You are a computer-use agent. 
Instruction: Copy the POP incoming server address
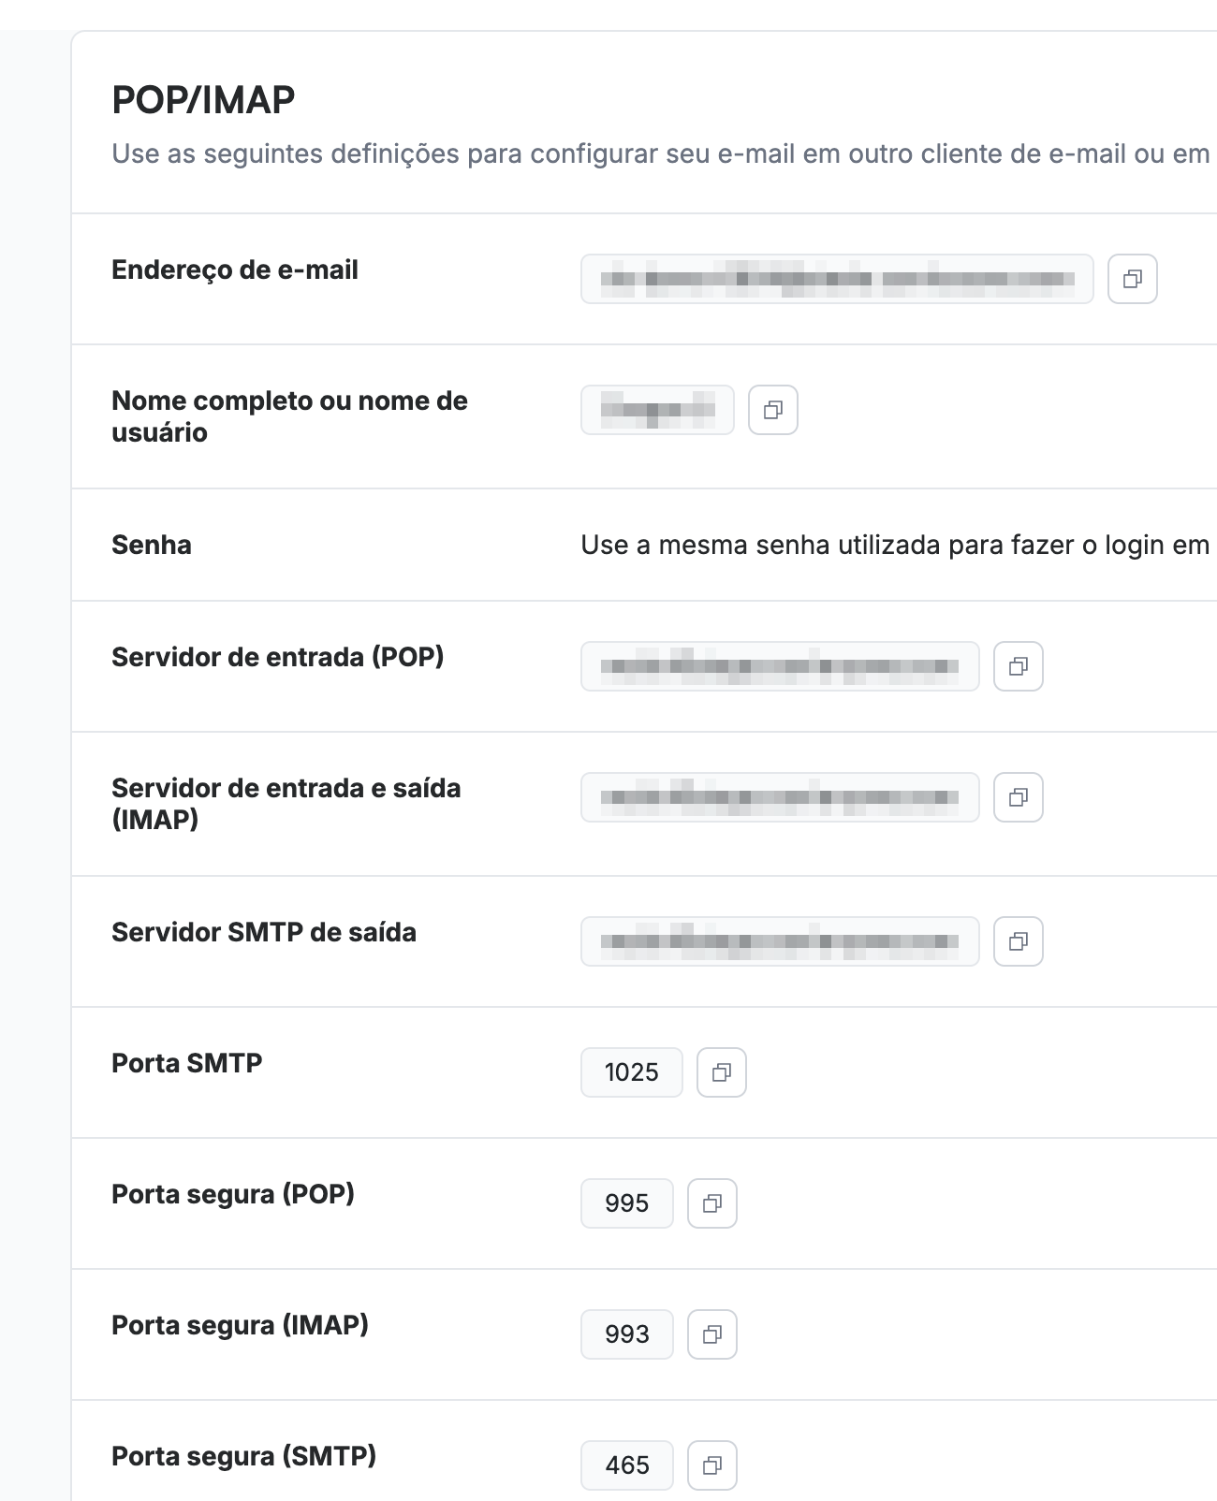[1019, 666]
